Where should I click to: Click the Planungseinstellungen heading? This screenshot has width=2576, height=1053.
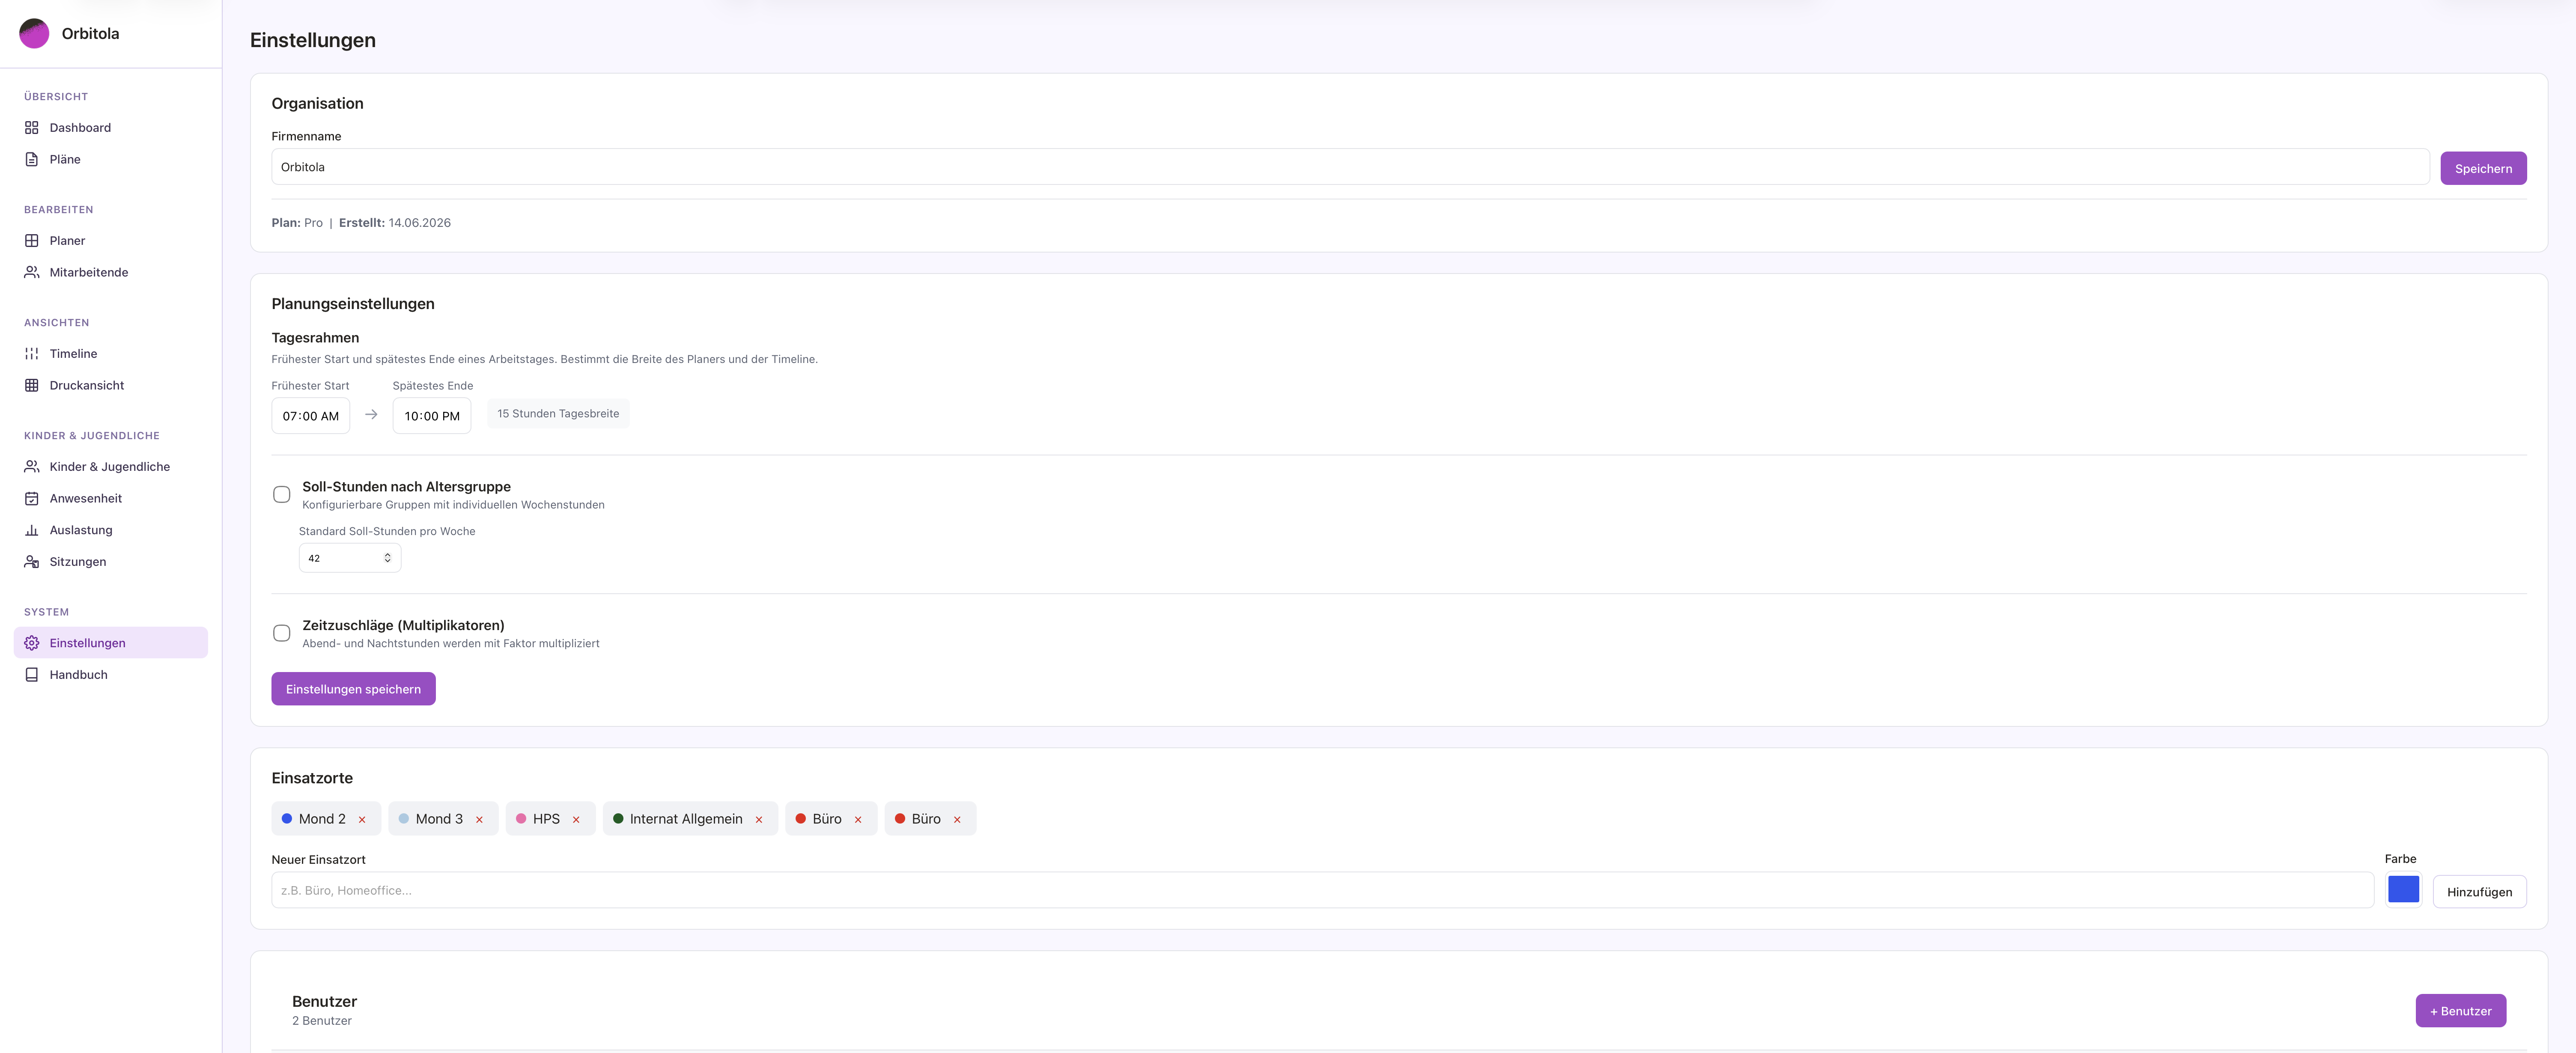click(x=353, y=304)
